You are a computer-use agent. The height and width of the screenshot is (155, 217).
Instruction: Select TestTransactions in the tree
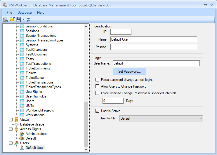38,64
